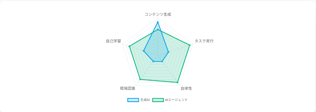Viewport: 316px width, 112px height.
Task: Select green AIエージェント point on コンテンツ生成 axis
Action: click(158, 30)
